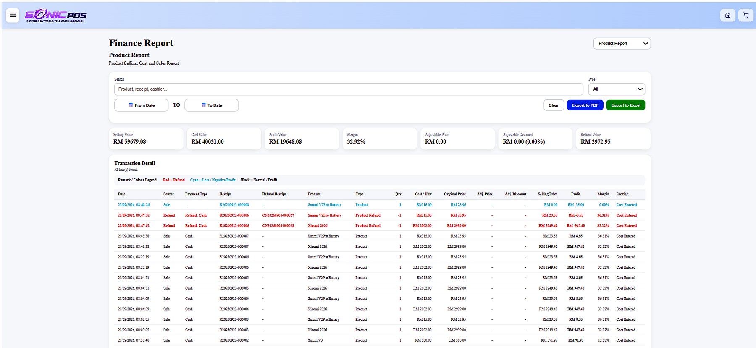The image size is (756, 348).
Task: Pick a From Date
Action: click(142, 105)
